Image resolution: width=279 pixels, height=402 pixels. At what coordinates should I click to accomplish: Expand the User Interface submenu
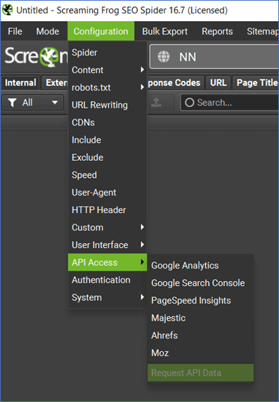[108, 245]
